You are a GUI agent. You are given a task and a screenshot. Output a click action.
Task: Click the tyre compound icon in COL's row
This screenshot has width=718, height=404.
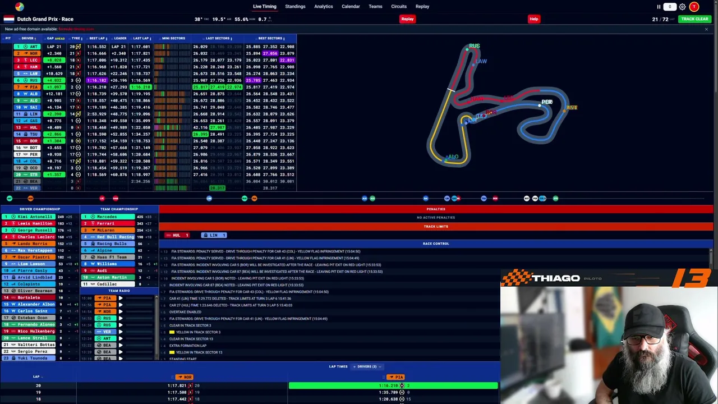(x=79, y=161)
